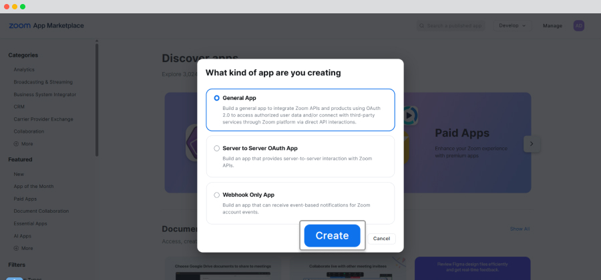Click the AD profile avatar

coord(579,25)
